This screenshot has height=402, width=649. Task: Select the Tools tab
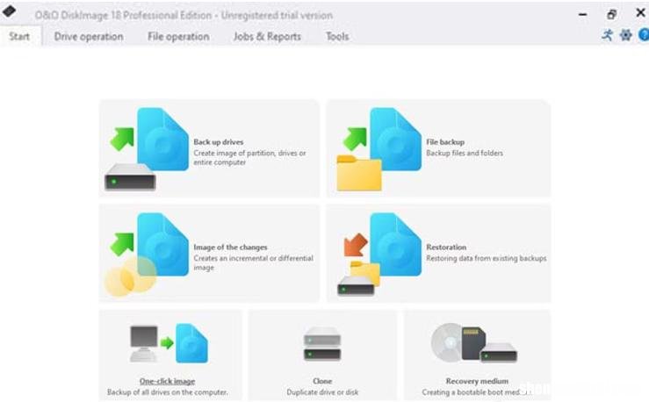(337, 36)
